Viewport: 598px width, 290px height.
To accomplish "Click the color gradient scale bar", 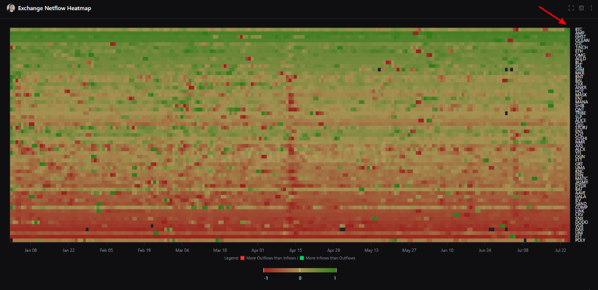I will pos(300,269).
